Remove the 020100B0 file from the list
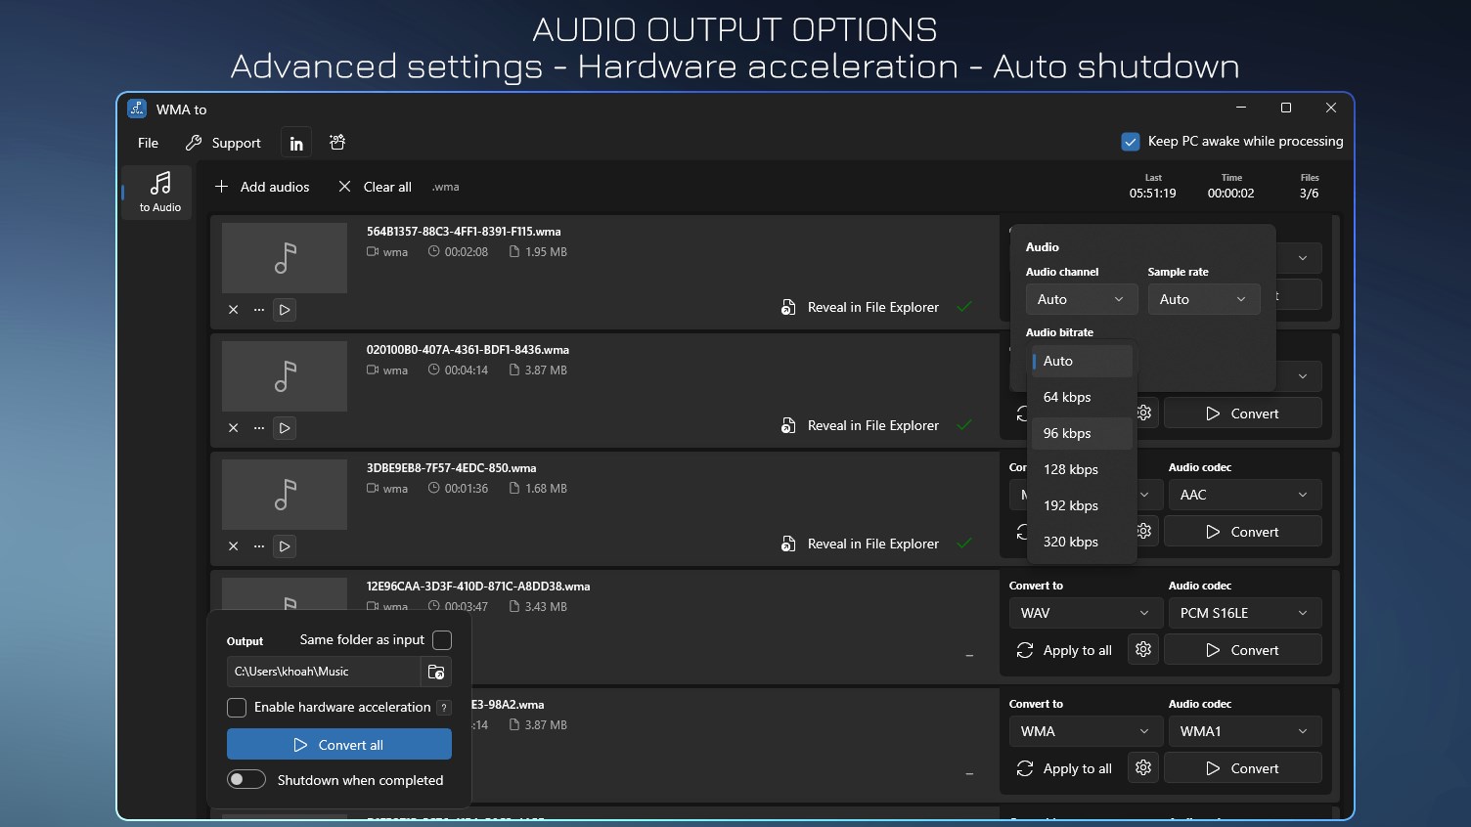 point(234,428)
